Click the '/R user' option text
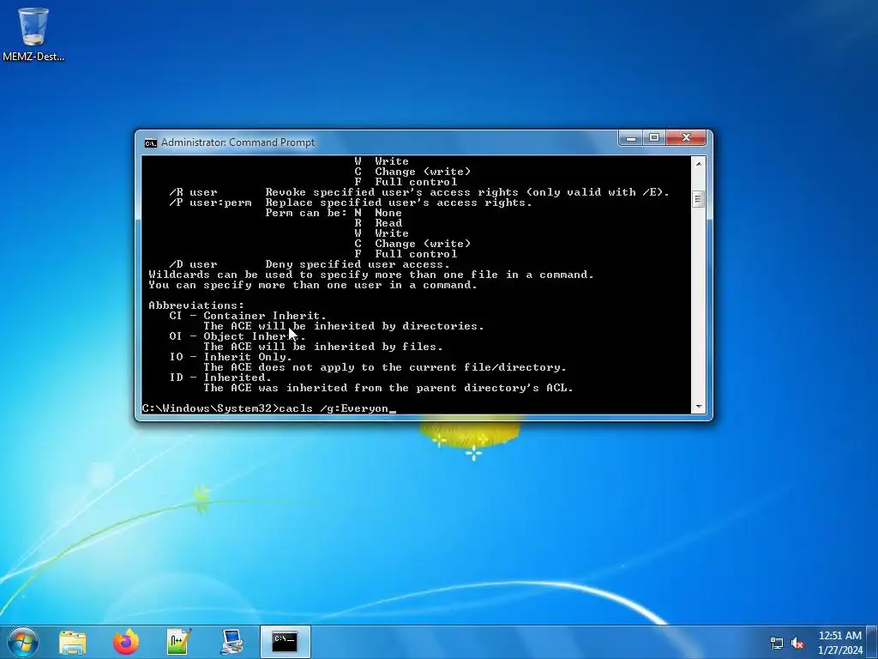Image resolution: width=878 pixels, height=659 pixels. (193, 192)
